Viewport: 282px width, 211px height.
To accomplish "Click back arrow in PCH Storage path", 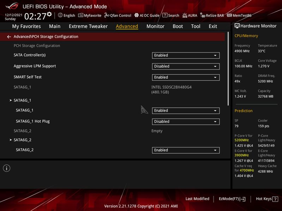I will click(9, 37).
